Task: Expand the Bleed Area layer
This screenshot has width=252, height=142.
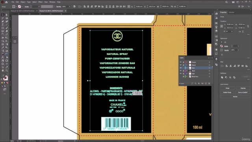Action: point(187,77)
